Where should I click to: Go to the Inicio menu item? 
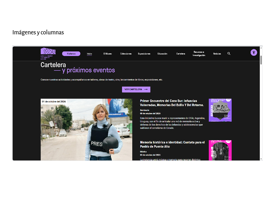(x=89, y=54)
